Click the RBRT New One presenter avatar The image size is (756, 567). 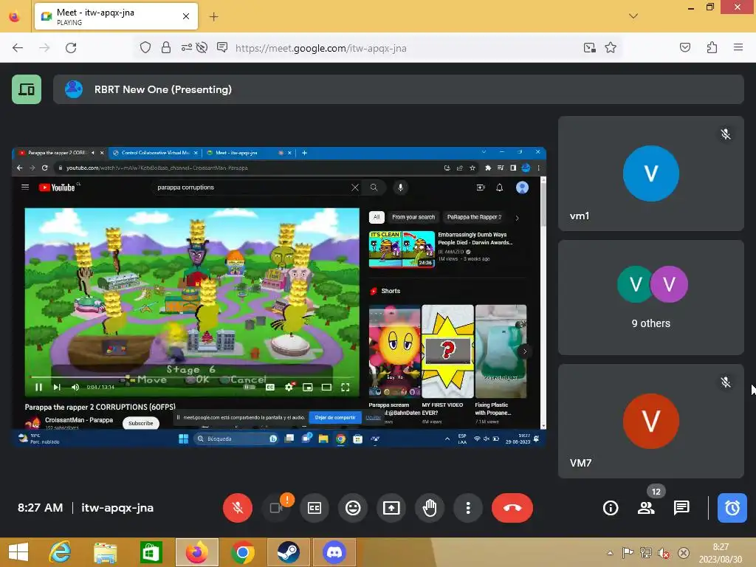[x=74, y=89]
